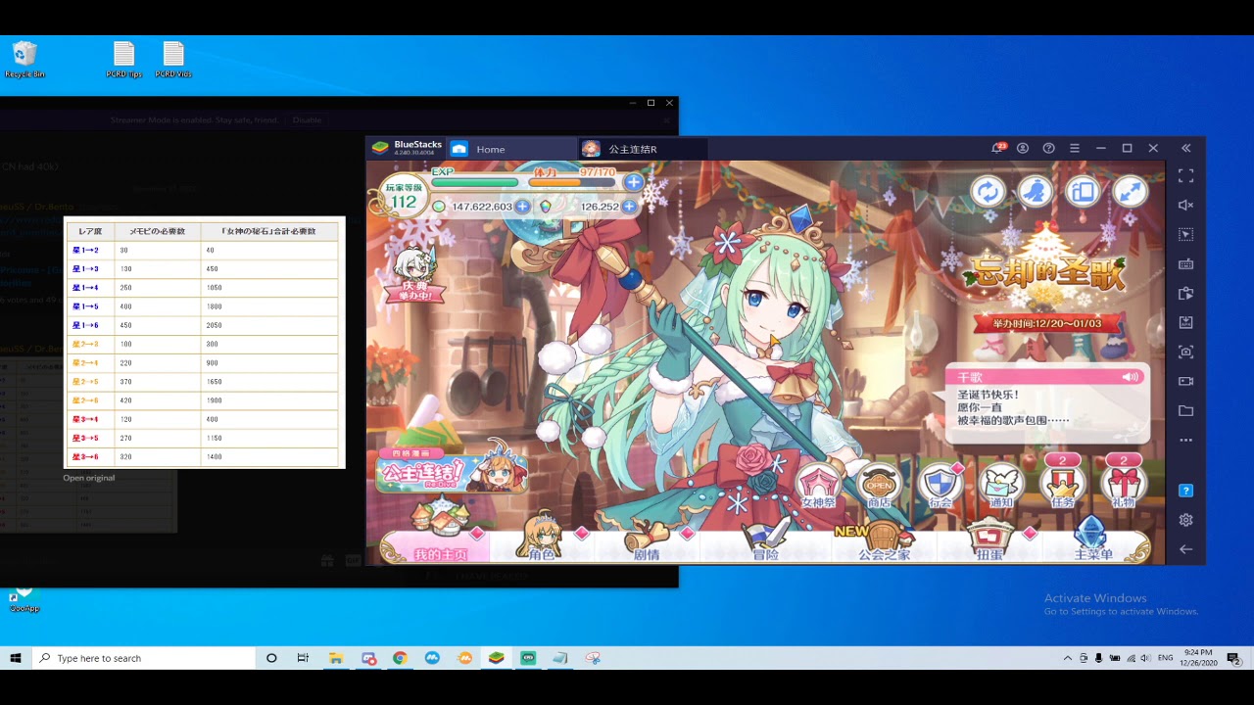This screenshot has width=1254, height=705.
Task: Open the 公主连结 four-panel comic banner
Action: [452, 469]
